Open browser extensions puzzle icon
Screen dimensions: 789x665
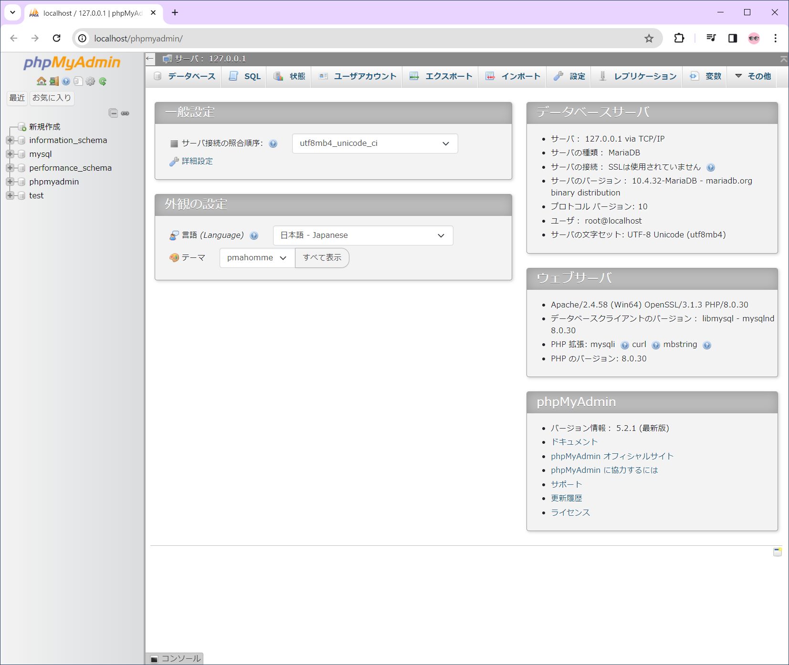pos(679,38)
